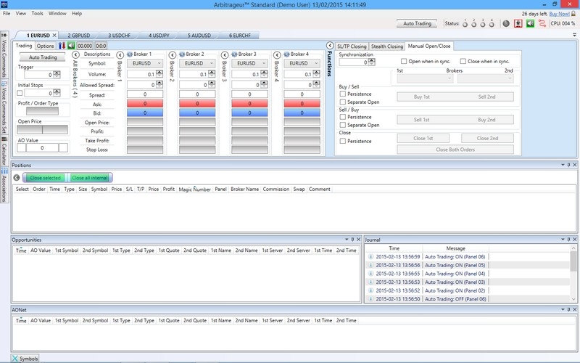The image size is (580, 363).
Task: Click the Broker 3 gear icon
Action: pyautogui.click(x=234, y=54)
